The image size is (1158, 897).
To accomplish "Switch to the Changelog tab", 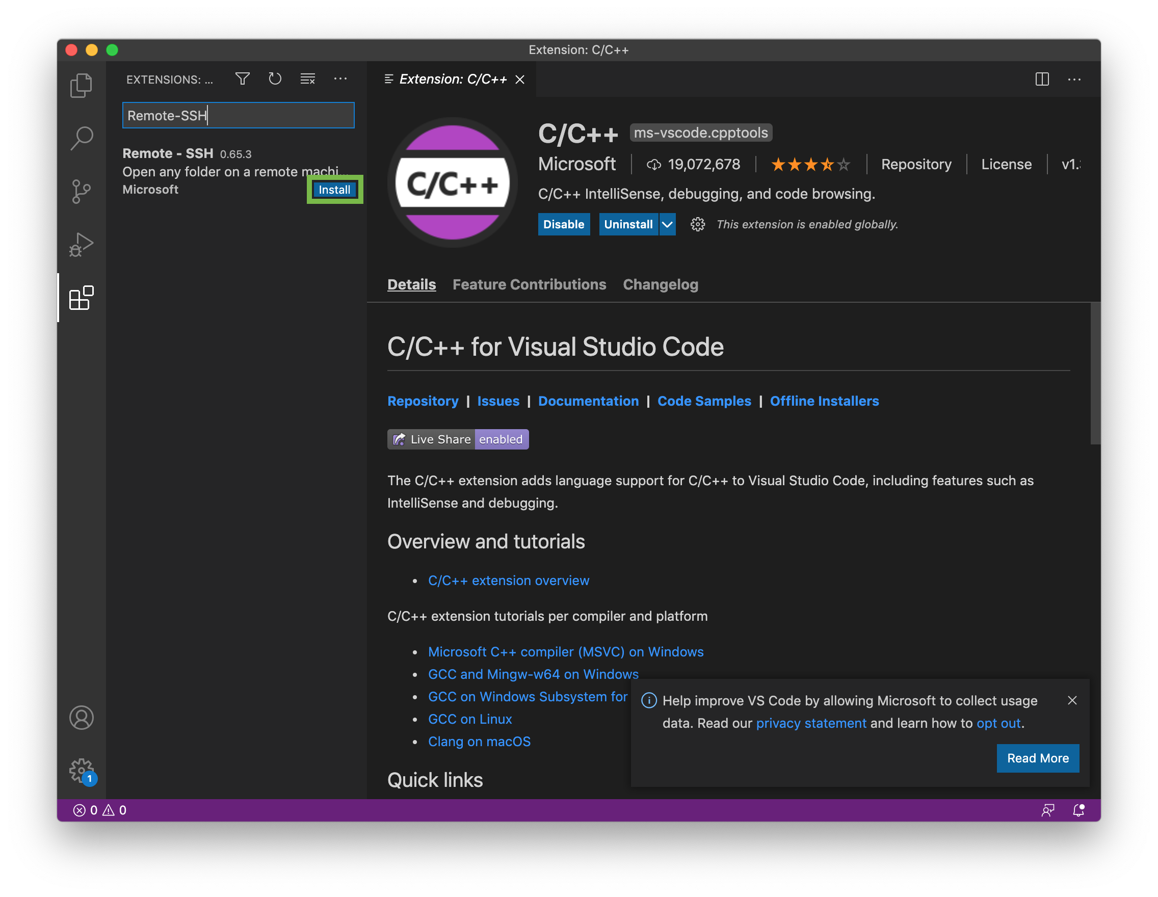I will [661, 285].
